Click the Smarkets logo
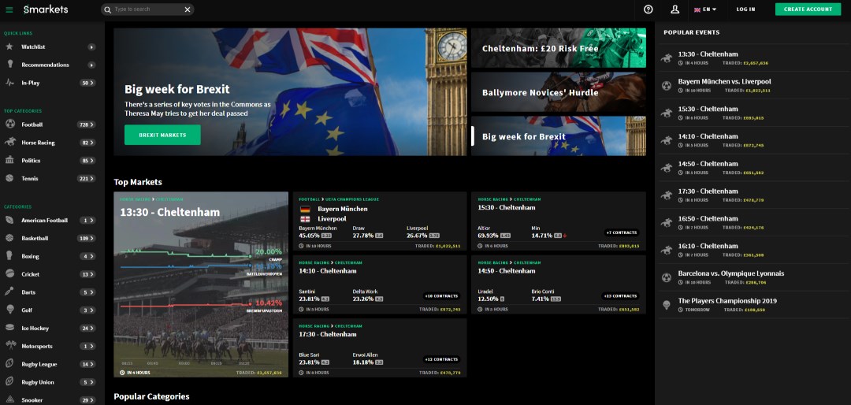 tap(46, 9)
